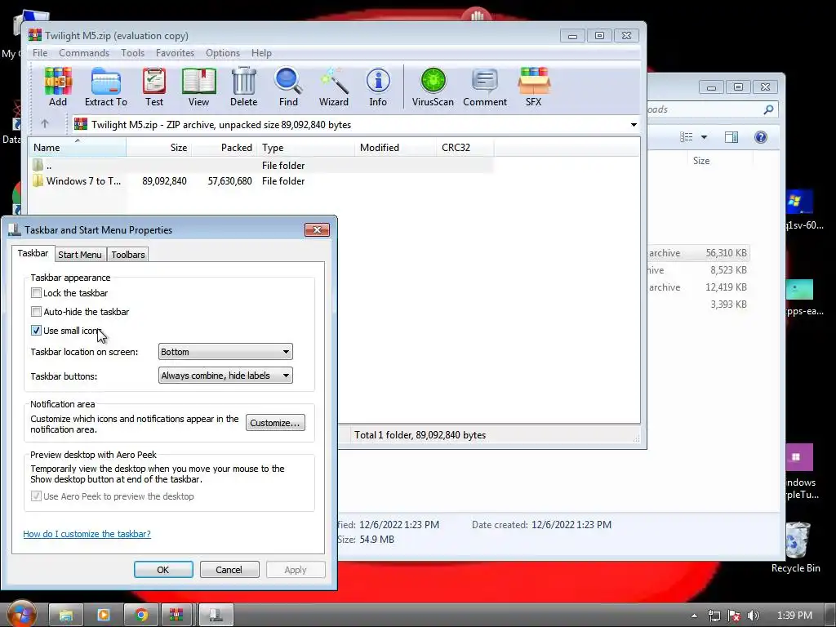This screenshot has height=627, width=836.
Task: Open Windows Explorer from the taskbar
Action: point(65,616)
